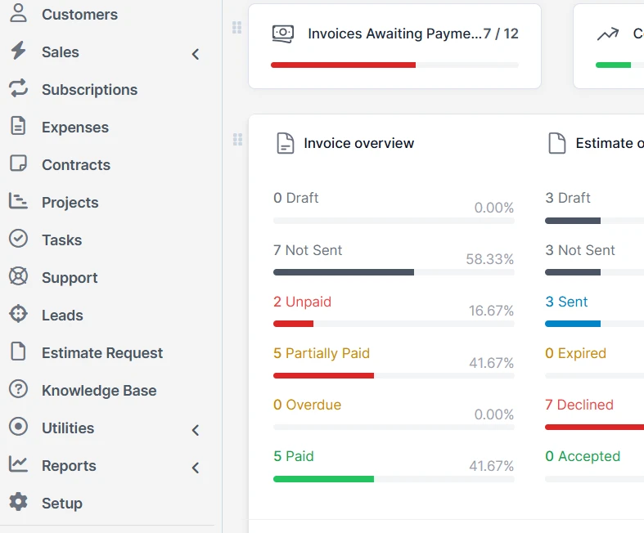Click the '5 Paid' invoice link
This screenshot has width=644, height=533.
pyautogui.click(x=294, y=456)
